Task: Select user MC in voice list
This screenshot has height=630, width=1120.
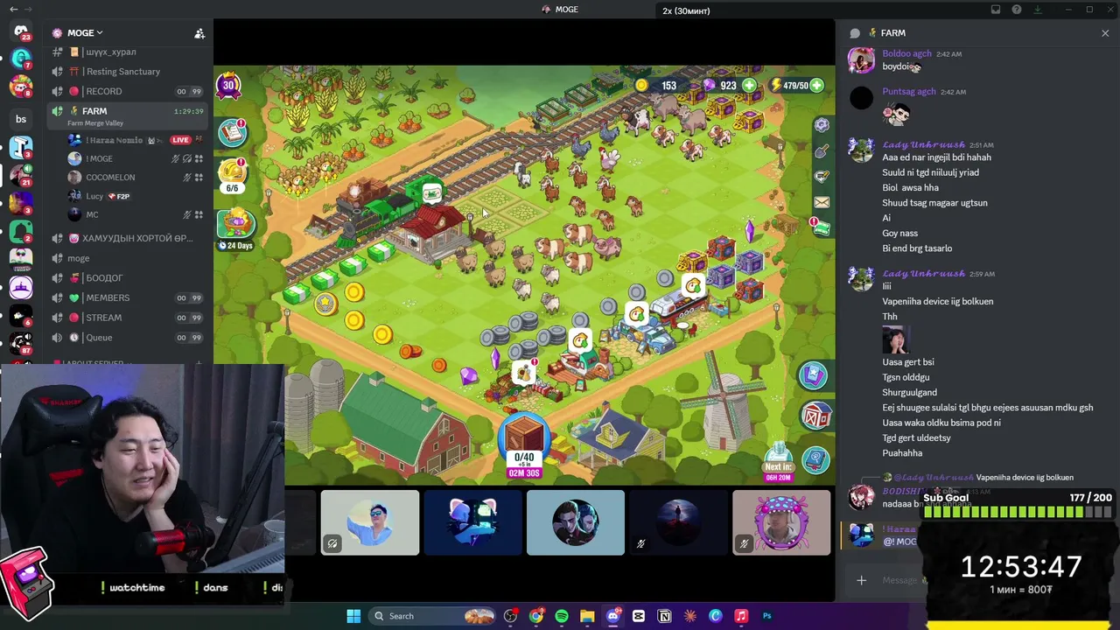Action: pyautogui.click(x=136, y=214)
